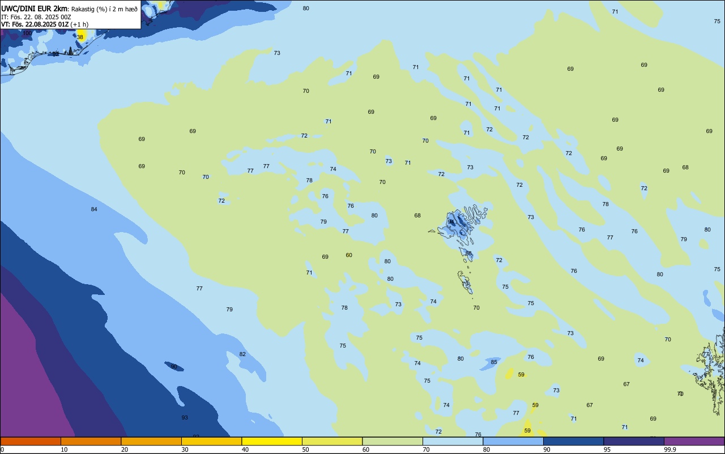Select the dark blue 90–95 legend swatch
The image size is (725, 454).
pyautogui.click(x=573, y=441)
